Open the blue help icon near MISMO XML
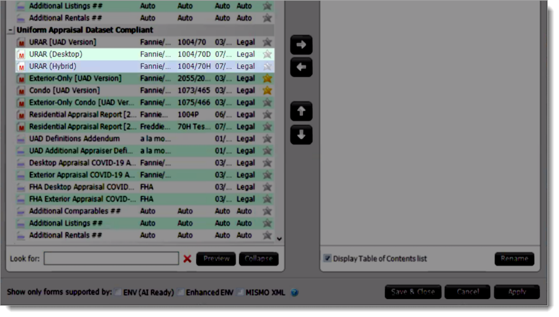The height and width of the screenshot is (317, 559). (294, 293)
